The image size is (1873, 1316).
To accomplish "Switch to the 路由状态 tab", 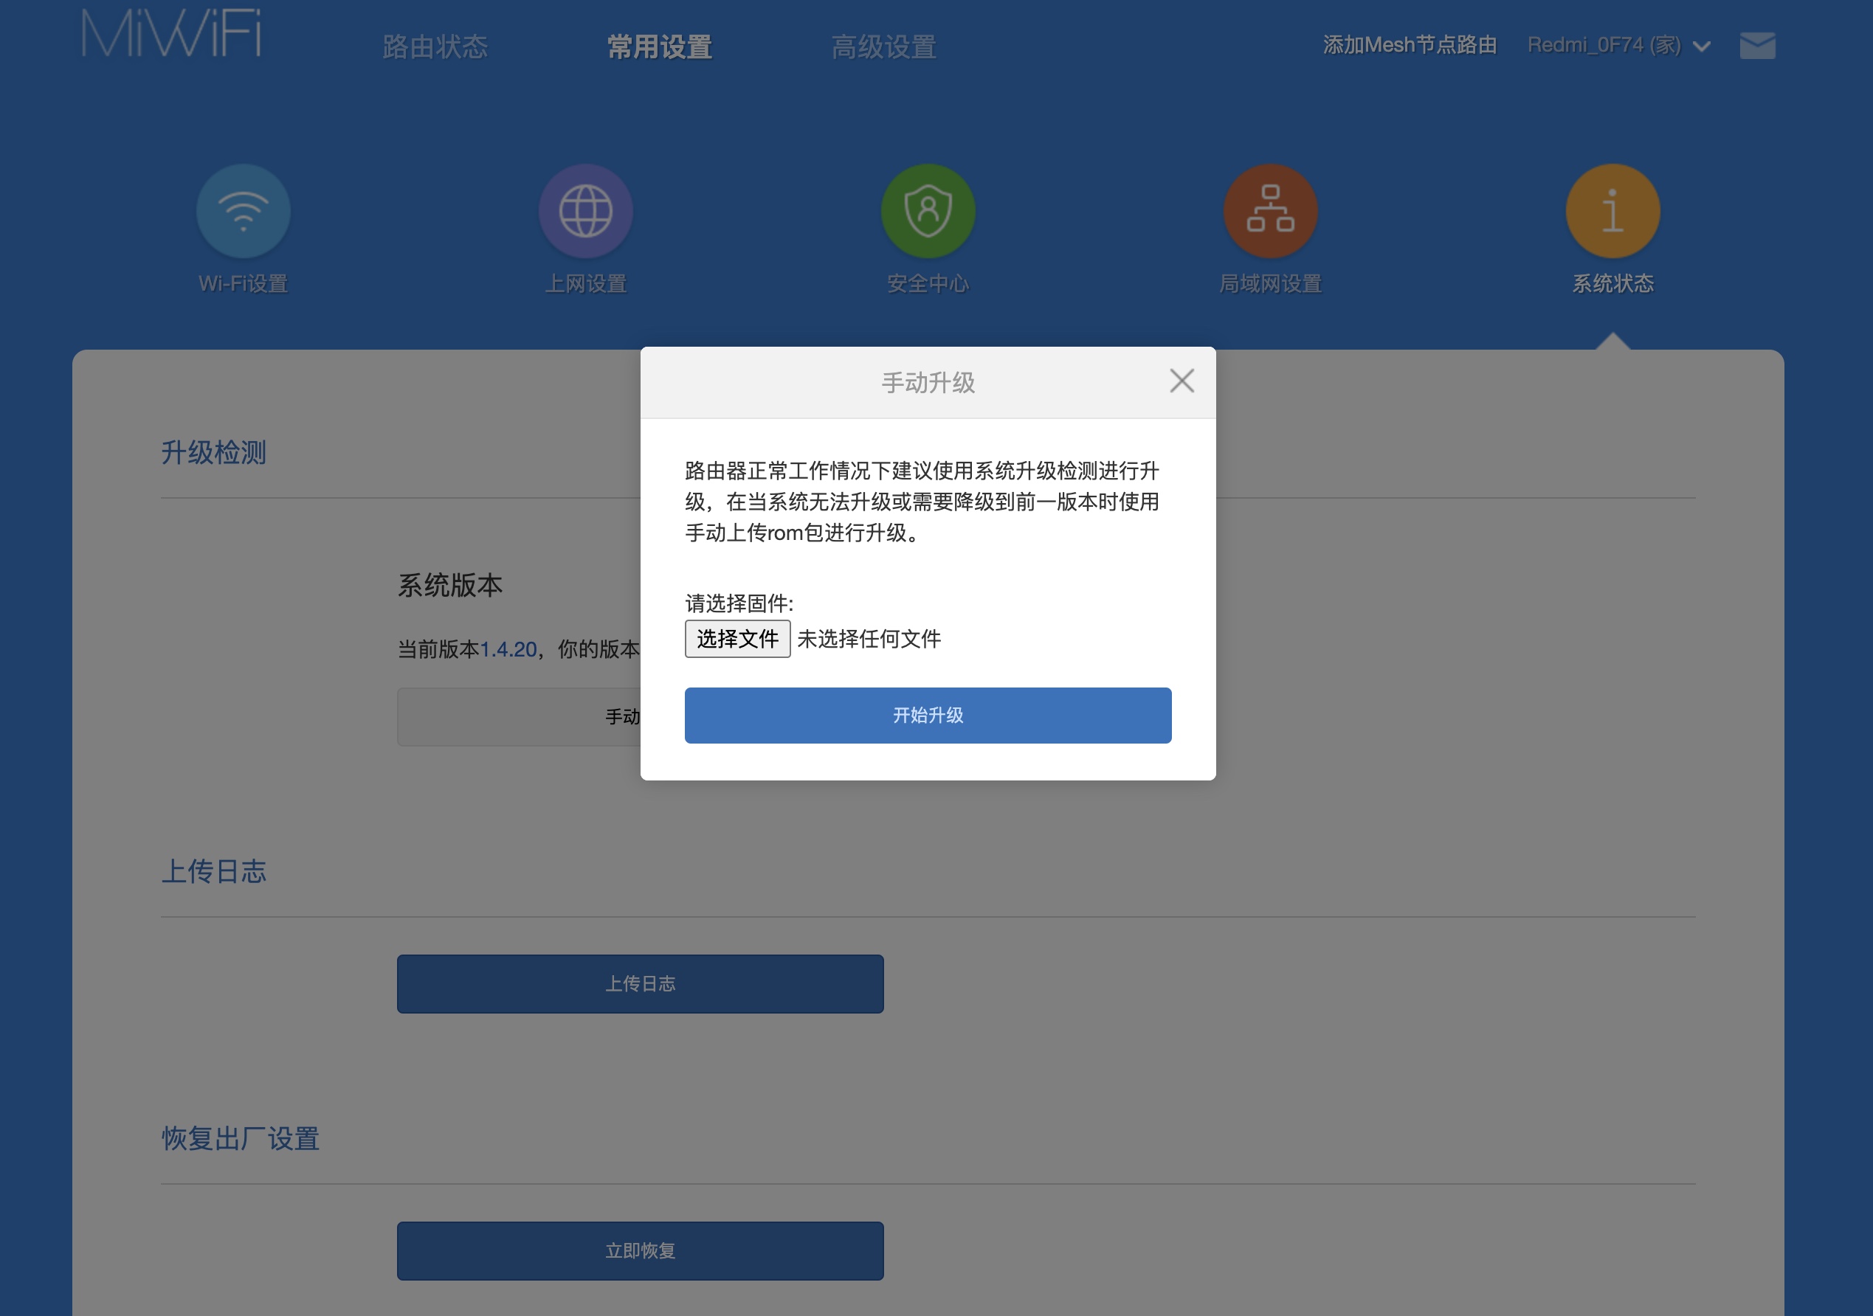I will 435,47.
